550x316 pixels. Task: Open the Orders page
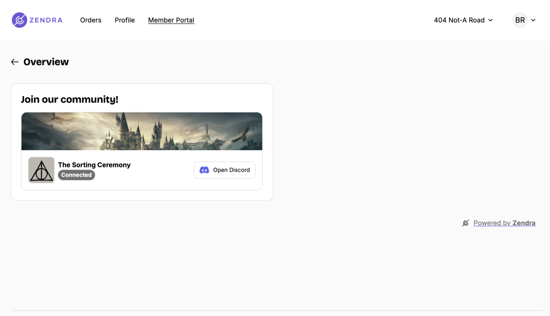pyautogui.click(x=90, y=20)
